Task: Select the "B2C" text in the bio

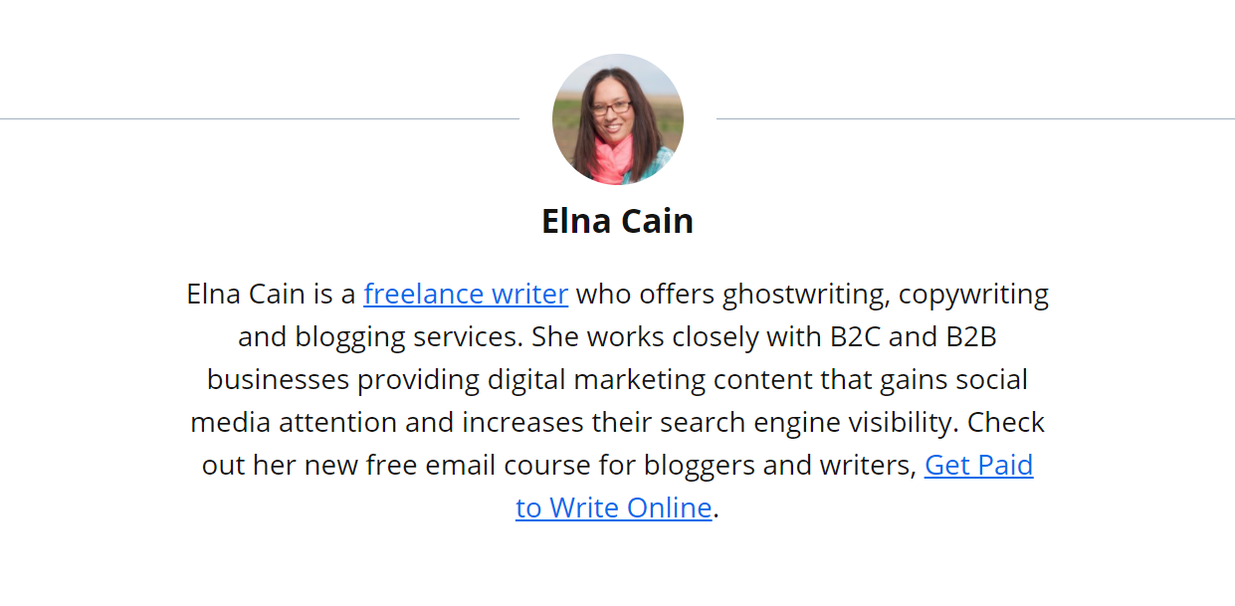Action: (856, 337)
